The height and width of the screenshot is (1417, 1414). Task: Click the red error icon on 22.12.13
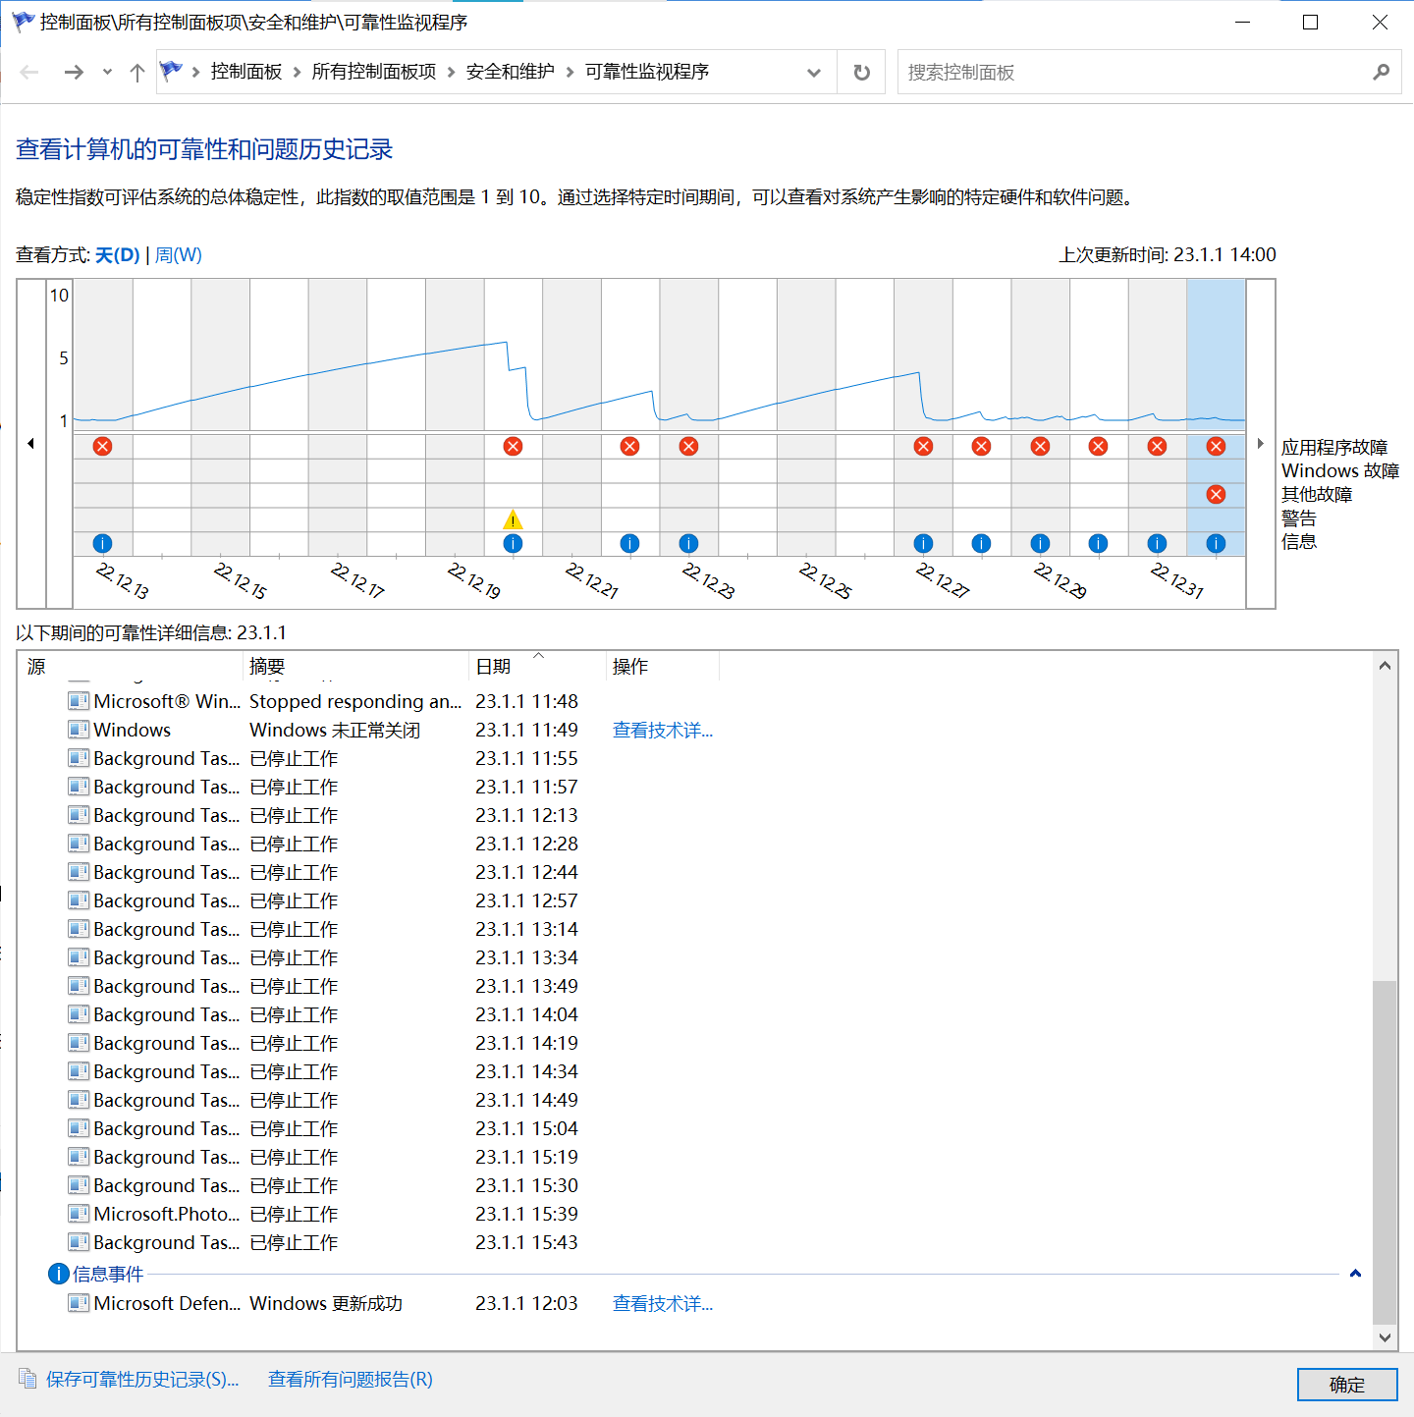coord(102,447)
